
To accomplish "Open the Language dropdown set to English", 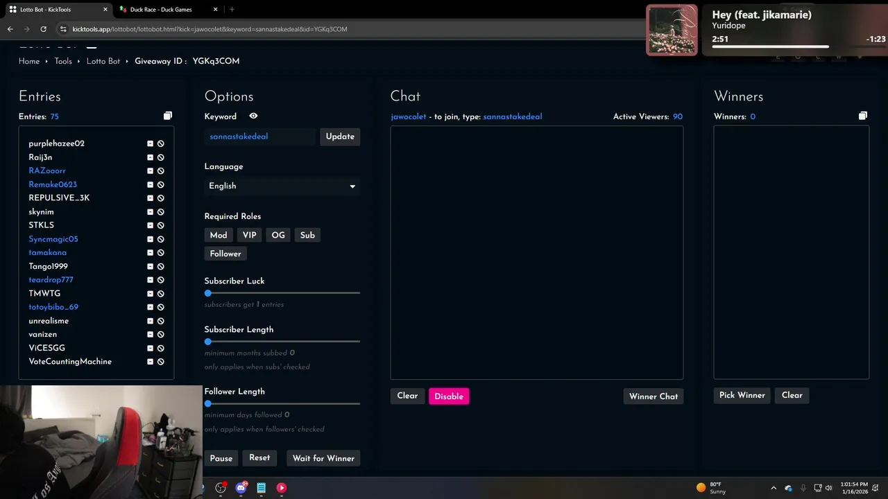I will click(282, 186).
